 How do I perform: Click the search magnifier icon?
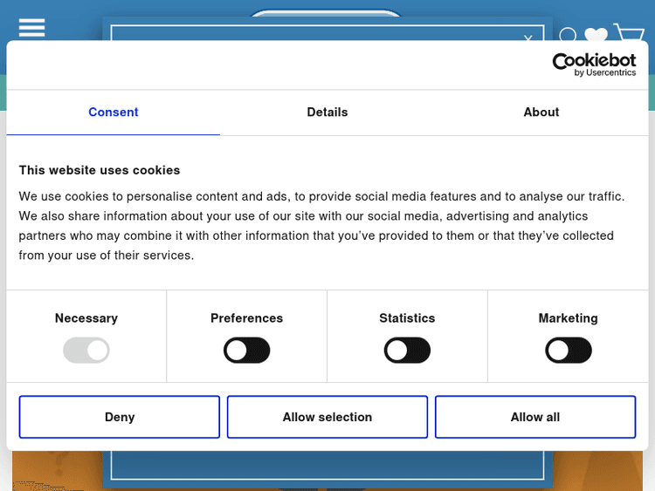[x=568, y=35]
